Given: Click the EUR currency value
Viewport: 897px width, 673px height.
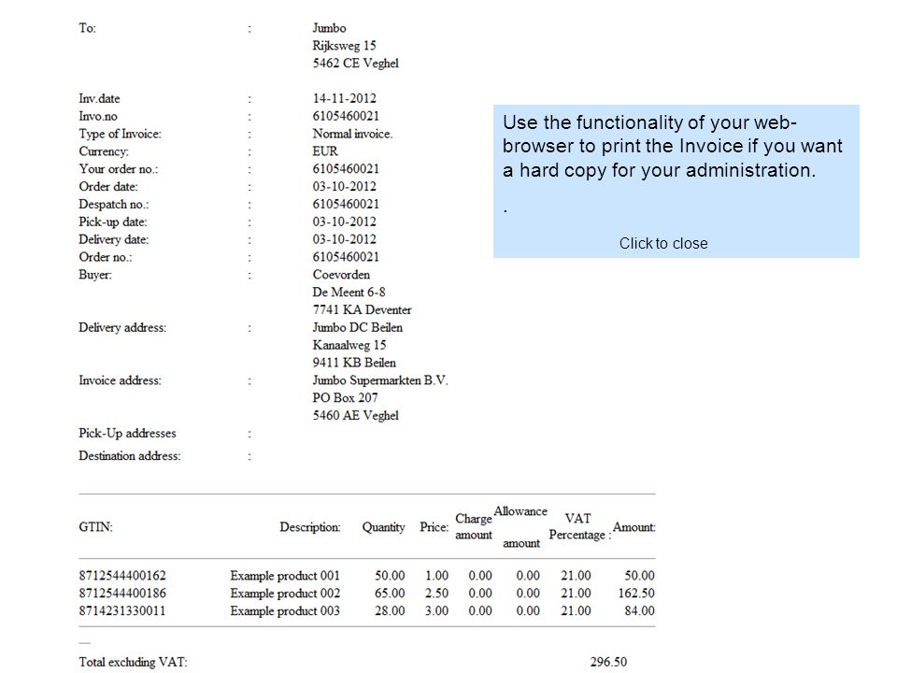Looking at the screenshot, I should 325,151.
